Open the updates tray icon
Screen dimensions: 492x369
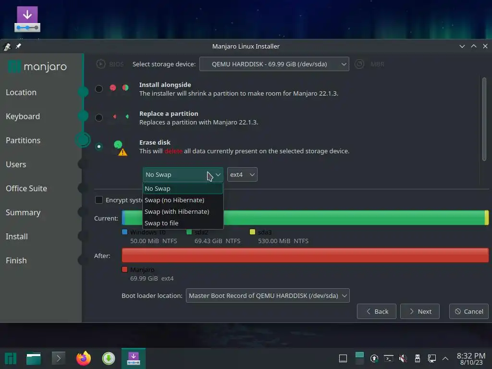click(x=374, y=358)
